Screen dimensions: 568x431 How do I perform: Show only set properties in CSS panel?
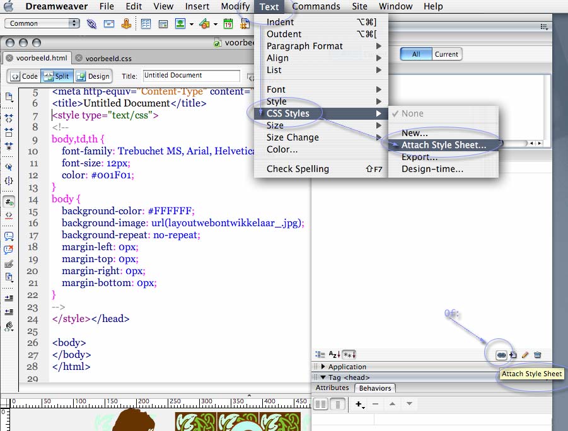[350, 355]
